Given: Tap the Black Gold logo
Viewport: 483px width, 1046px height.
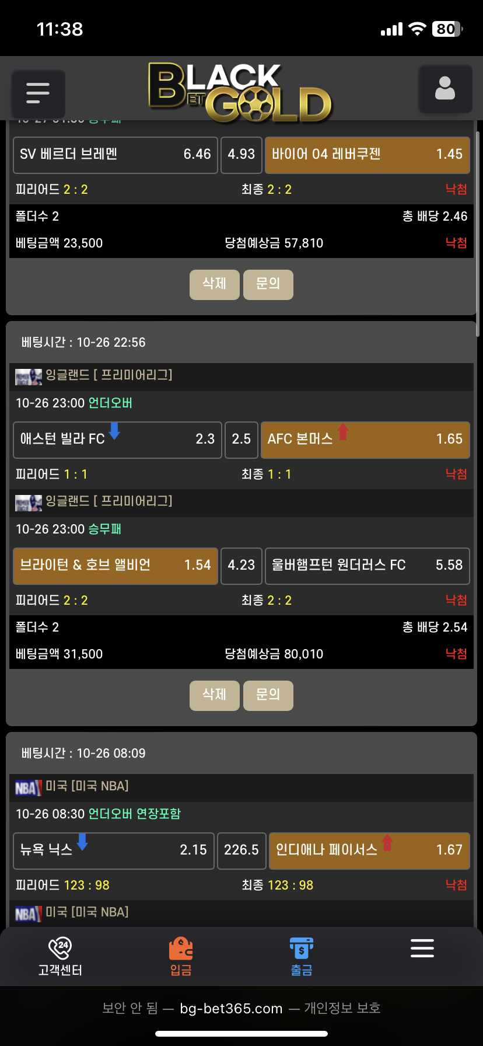Looking at the screenshot, I should tap(239, 92).
